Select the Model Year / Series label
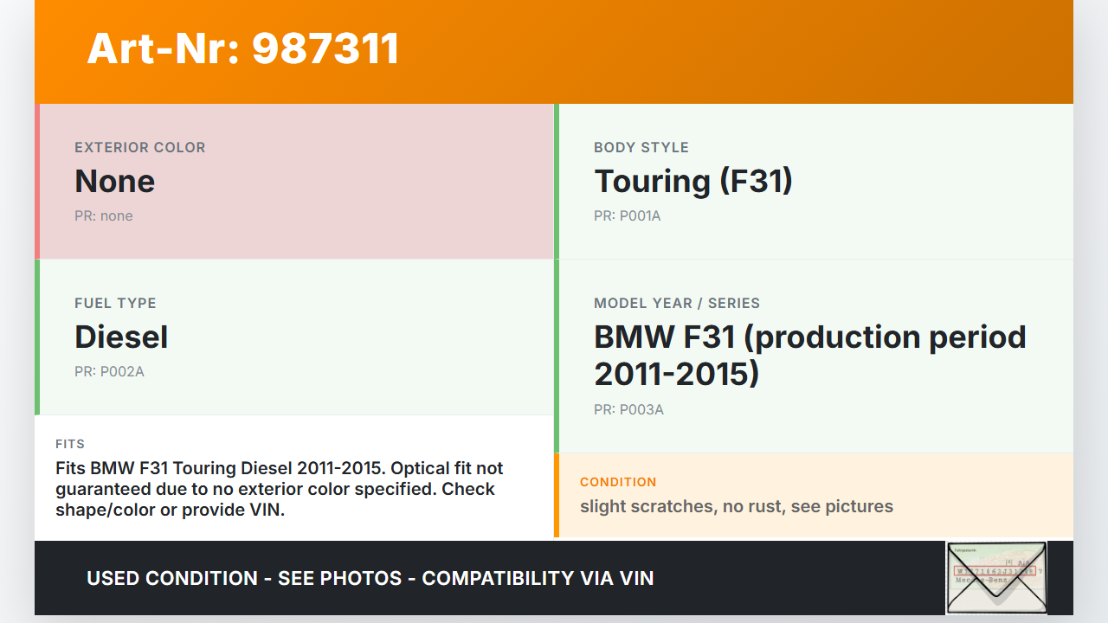 (677, 303)
